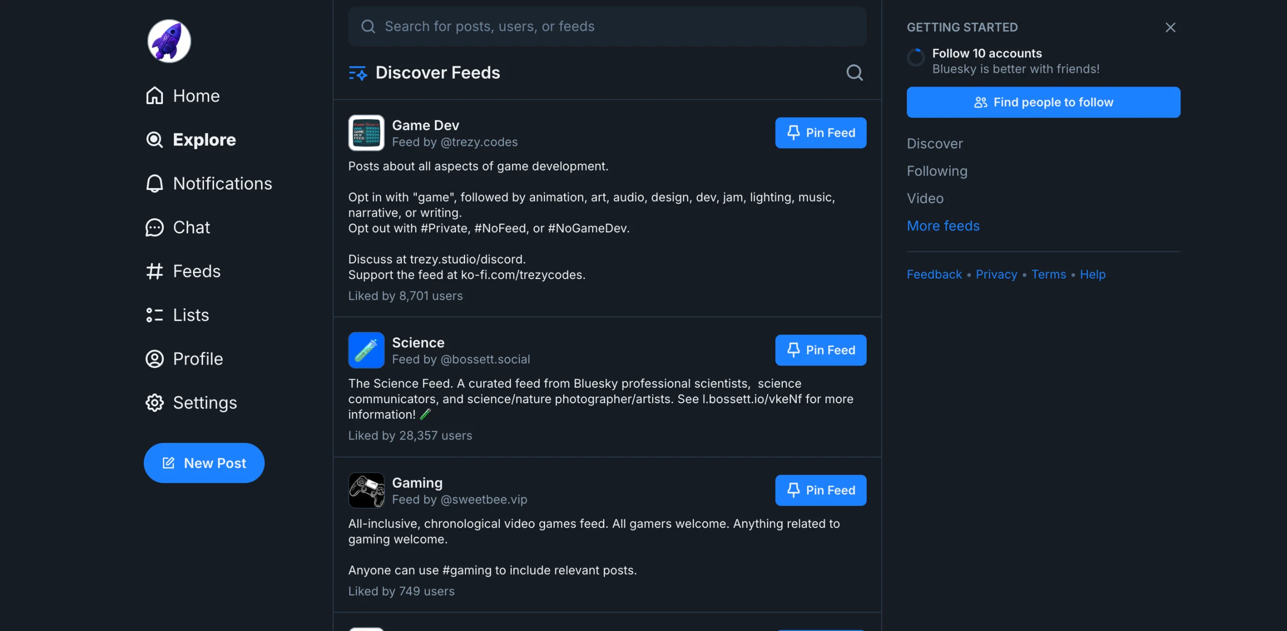This screenshot has width=1287, height=631.
Task: Pin the Gaming feed
Action: pyautogui.click(x=820, y=490)
